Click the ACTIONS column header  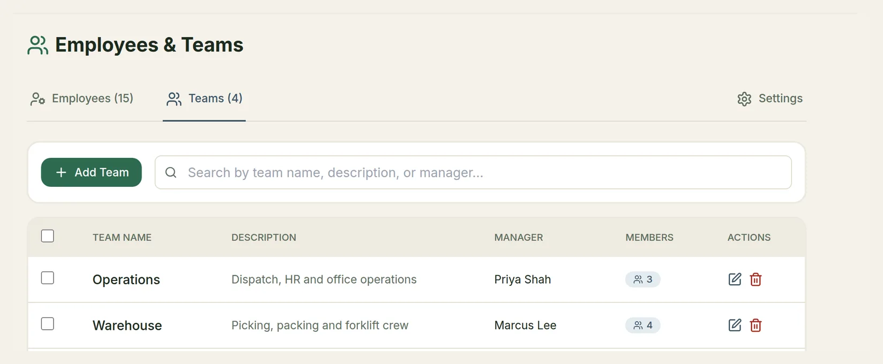(749, 238)
